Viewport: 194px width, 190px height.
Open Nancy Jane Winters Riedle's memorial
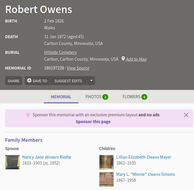click(x=47, y=157)
